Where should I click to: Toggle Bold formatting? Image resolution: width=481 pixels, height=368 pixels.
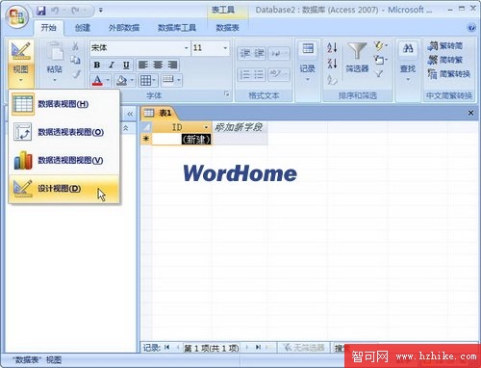coord(97,66)
